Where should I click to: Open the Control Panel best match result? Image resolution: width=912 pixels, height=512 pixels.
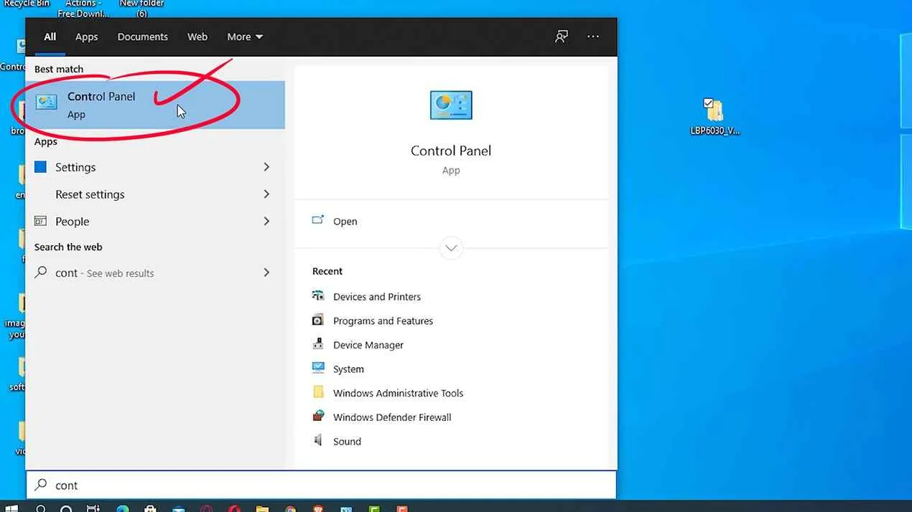[155, 105]
